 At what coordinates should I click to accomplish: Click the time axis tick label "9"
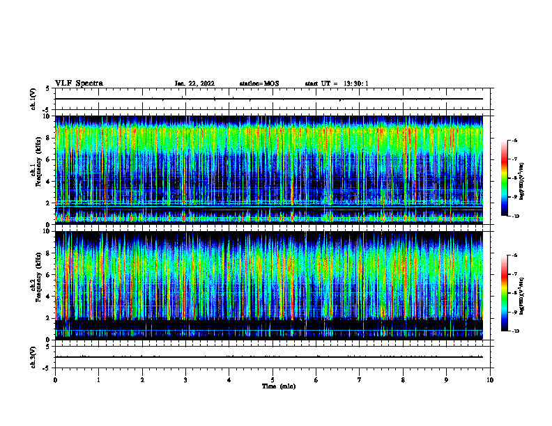(446, 380)
